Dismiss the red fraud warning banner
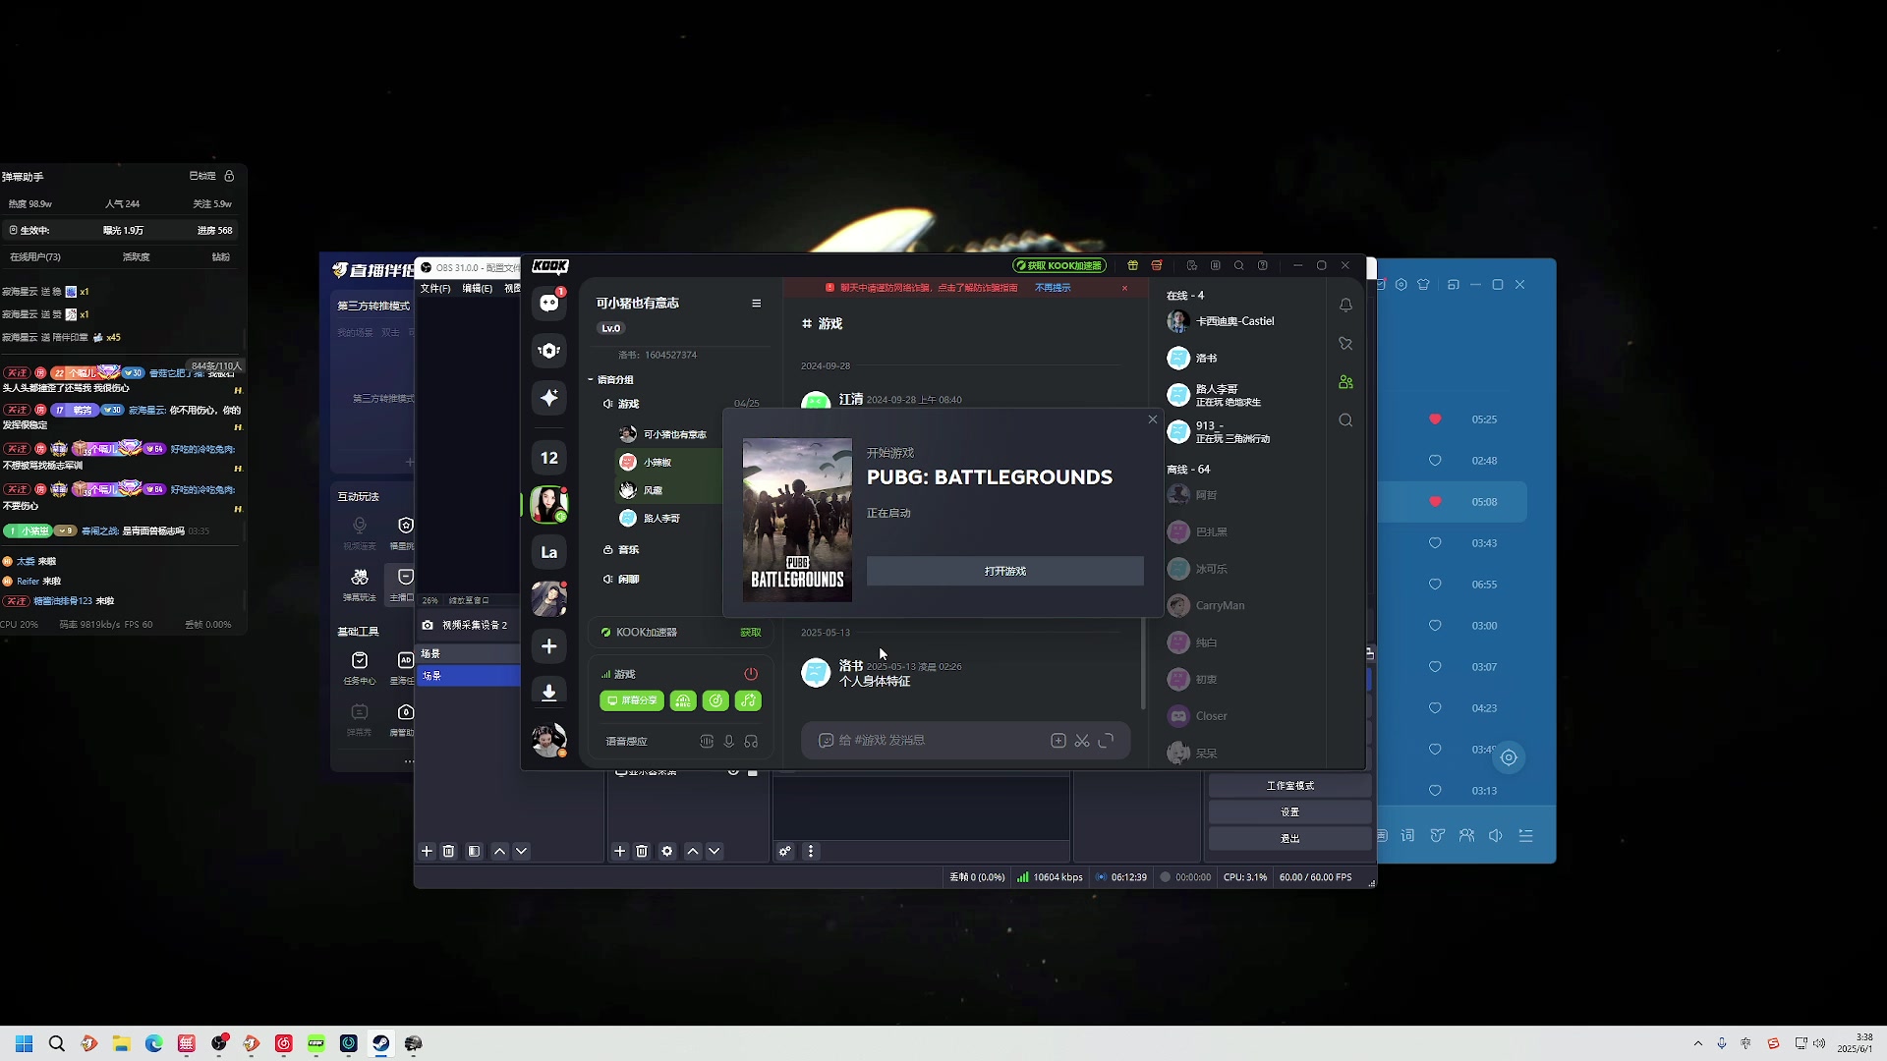 click(x=1125, y=288)
